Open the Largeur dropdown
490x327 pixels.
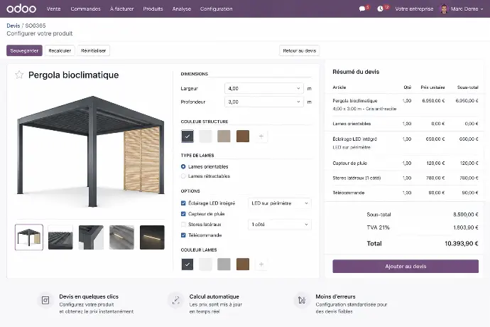coord(263,89)
